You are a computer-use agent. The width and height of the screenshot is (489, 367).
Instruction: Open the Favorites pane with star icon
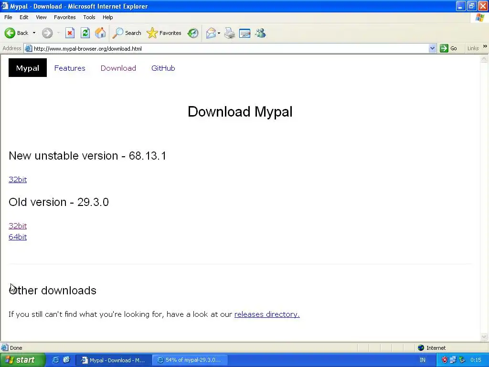[x=164, y=33]
